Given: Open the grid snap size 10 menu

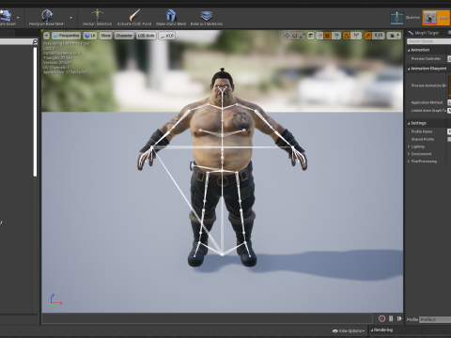Looking at the screenshot, I should 336,36.
